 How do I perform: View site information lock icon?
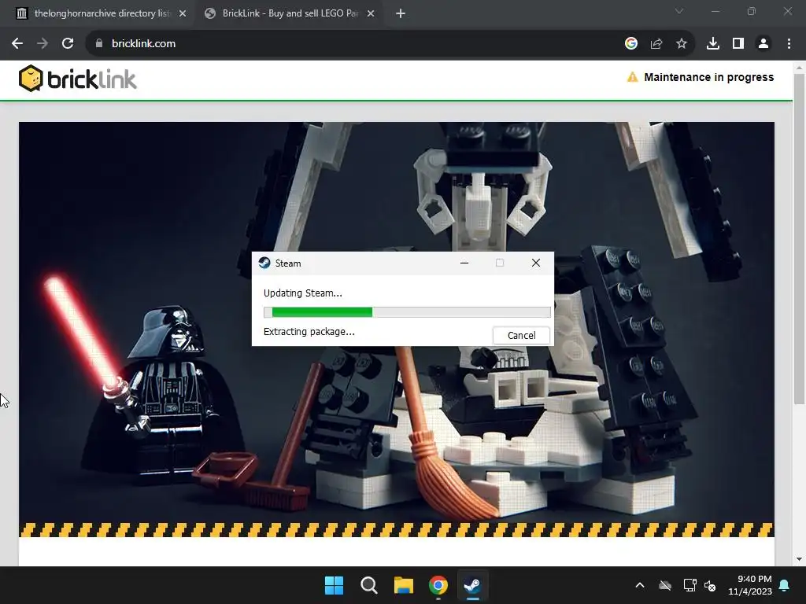pyautogui.click(x=99, y=44)
